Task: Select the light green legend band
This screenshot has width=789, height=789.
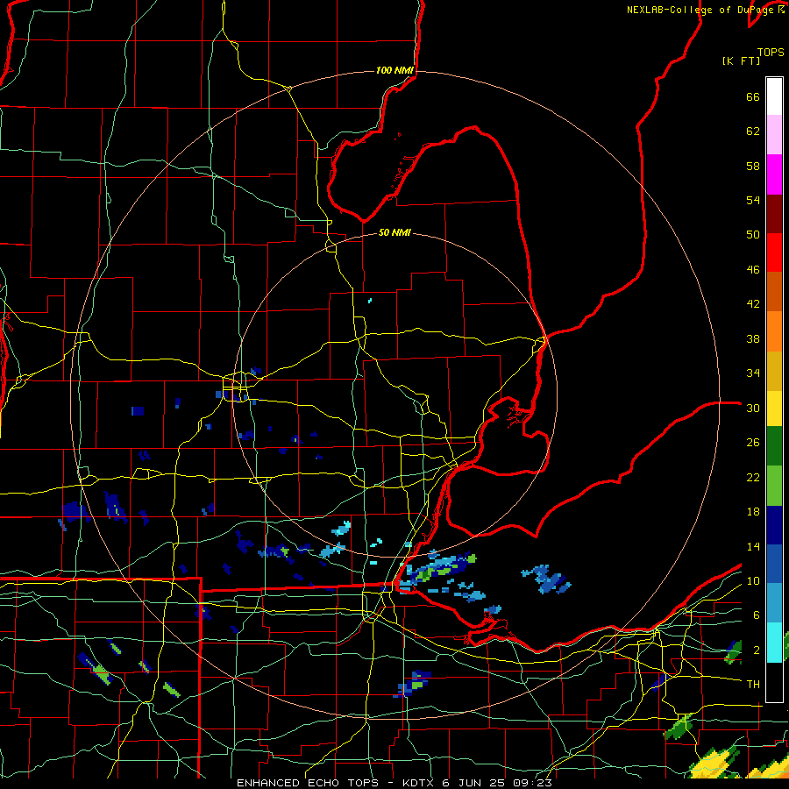Action: point(774,486)
